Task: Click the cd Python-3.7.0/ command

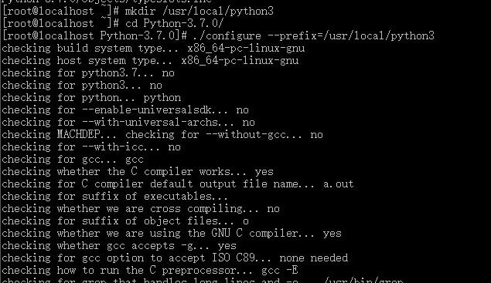Action: [175, 24]
